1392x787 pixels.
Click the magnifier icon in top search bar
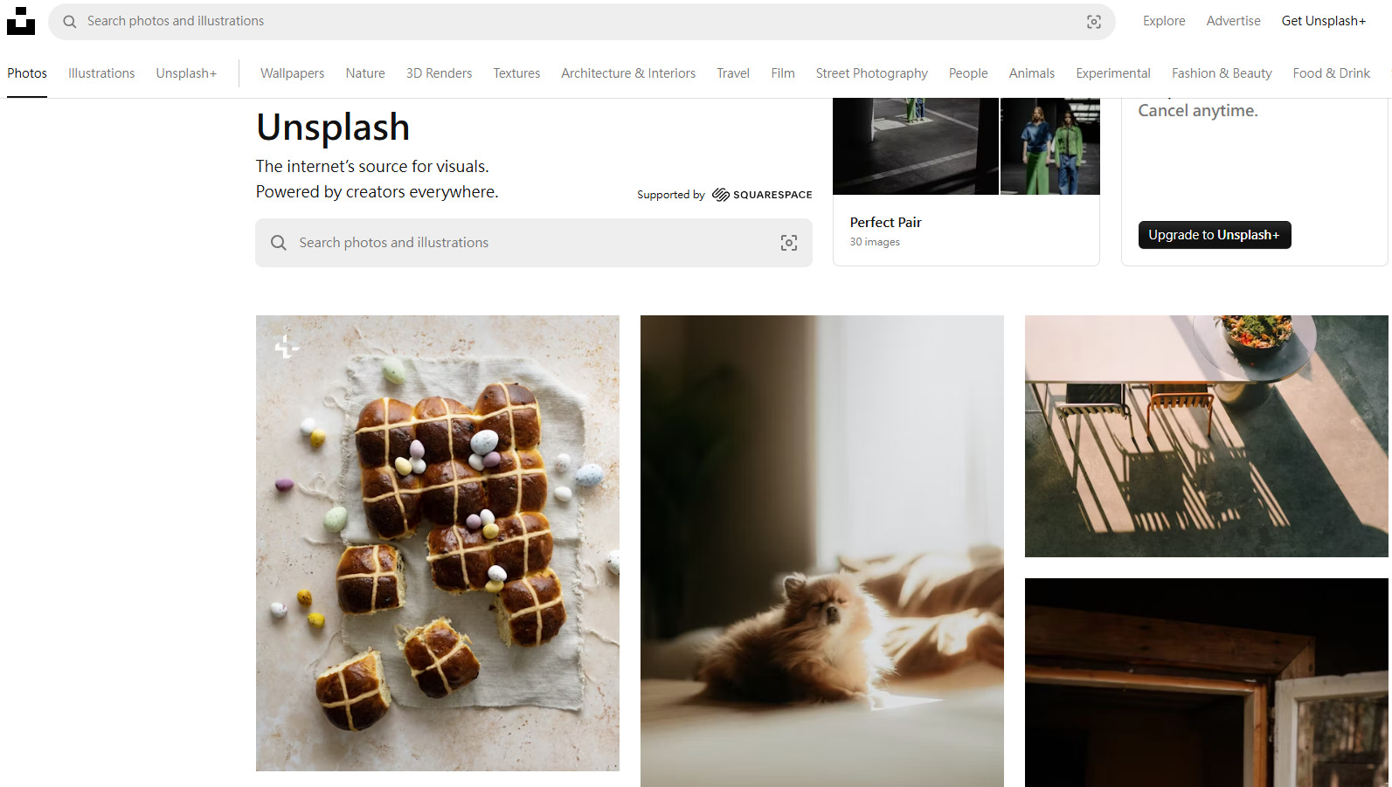click(70, 22)
